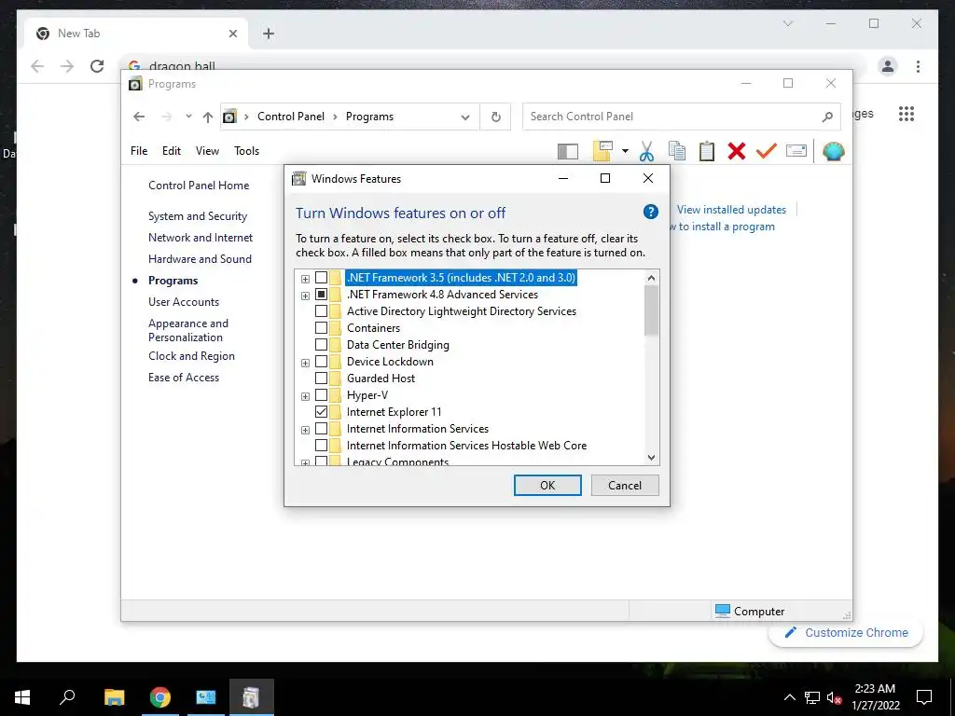The image size is (955, 716).
Task: Click the red X Delete icon
Action: point(737,151)
